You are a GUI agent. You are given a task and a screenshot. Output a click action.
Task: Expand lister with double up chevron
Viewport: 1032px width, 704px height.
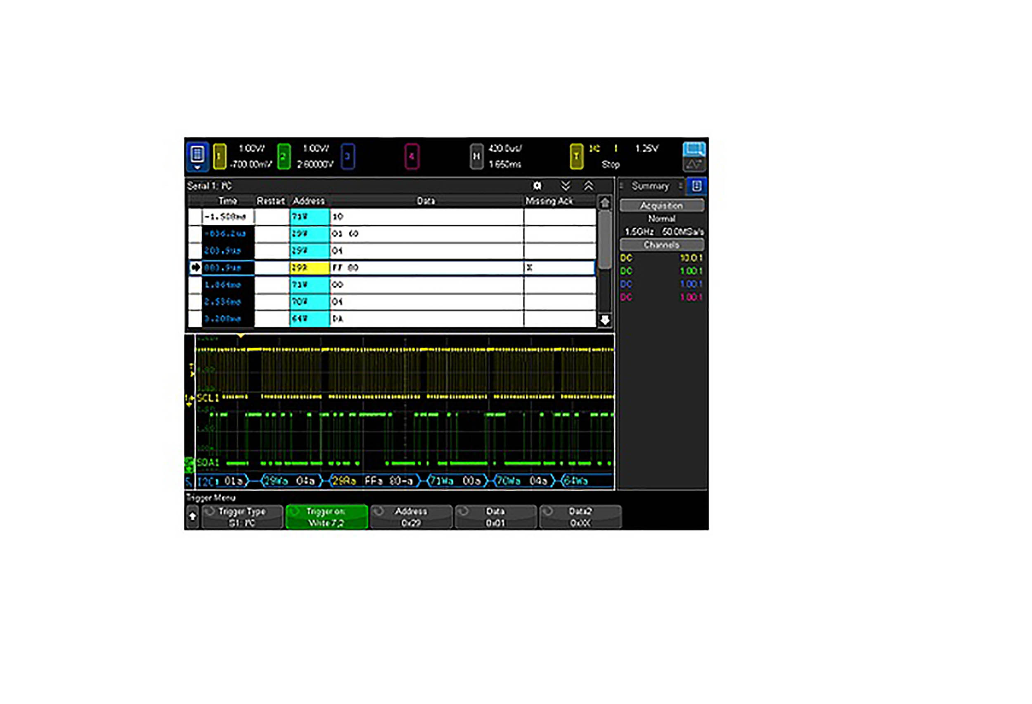[x=588, y=186]
